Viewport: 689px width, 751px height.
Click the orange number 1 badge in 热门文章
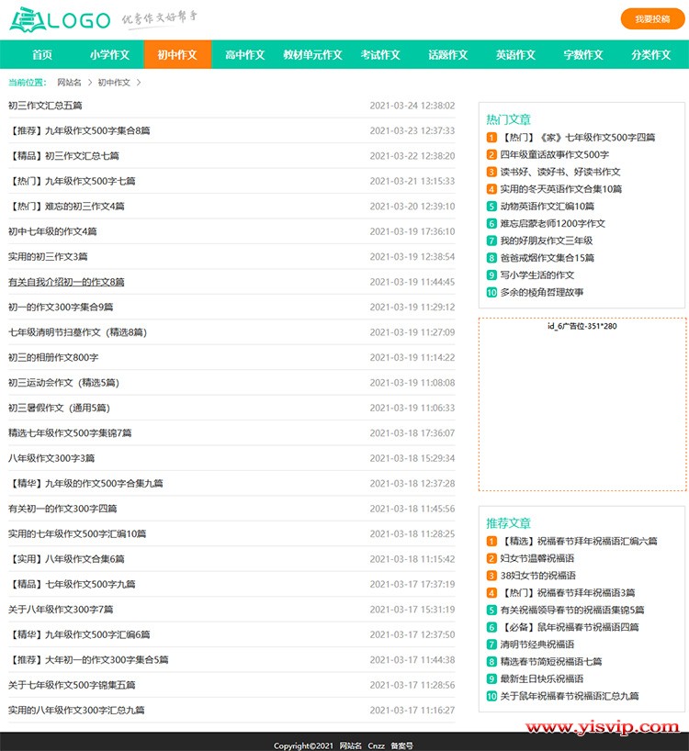(491, 138)
